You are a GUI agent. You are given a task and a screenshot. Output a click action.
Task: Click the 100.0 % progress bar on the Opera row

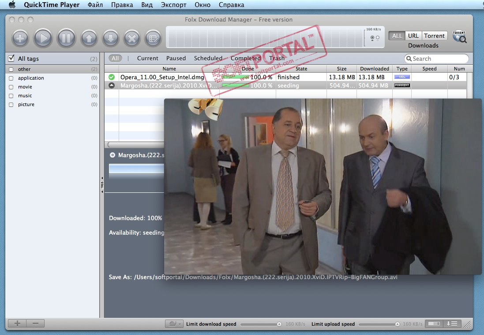(x=236, y=77)
